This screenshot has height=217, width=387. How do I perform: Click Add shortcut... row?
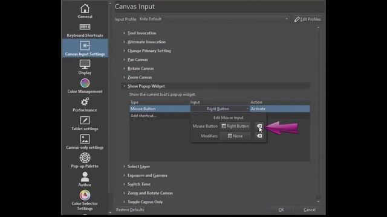(x=143, y=116)
